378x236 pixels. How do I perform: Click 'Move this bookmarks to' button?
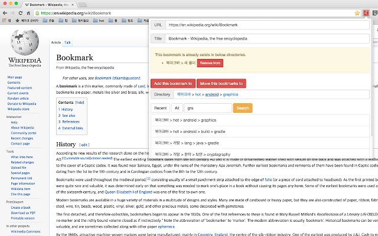click(x=221, y=84)
